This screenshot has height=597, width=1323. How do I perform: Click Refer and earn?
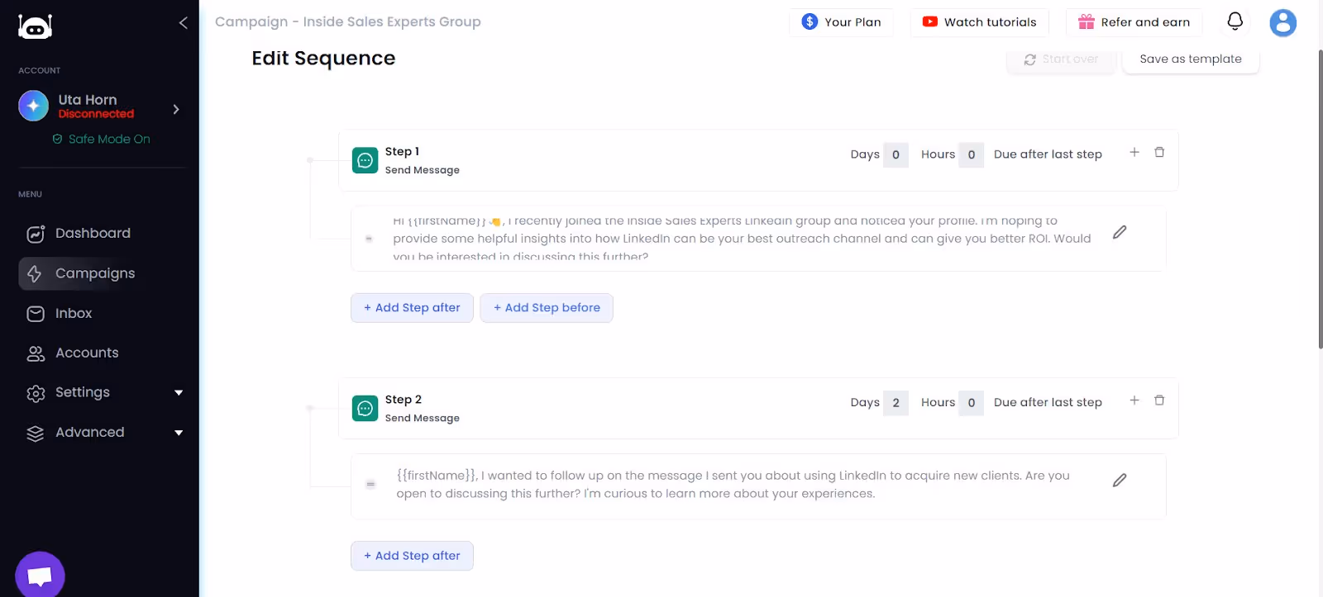tap(1134, 22)
